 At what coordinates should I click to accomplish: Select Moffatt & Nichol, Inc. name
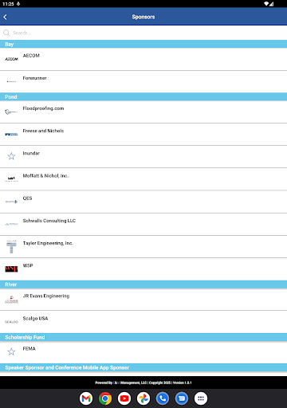[45, 176]
